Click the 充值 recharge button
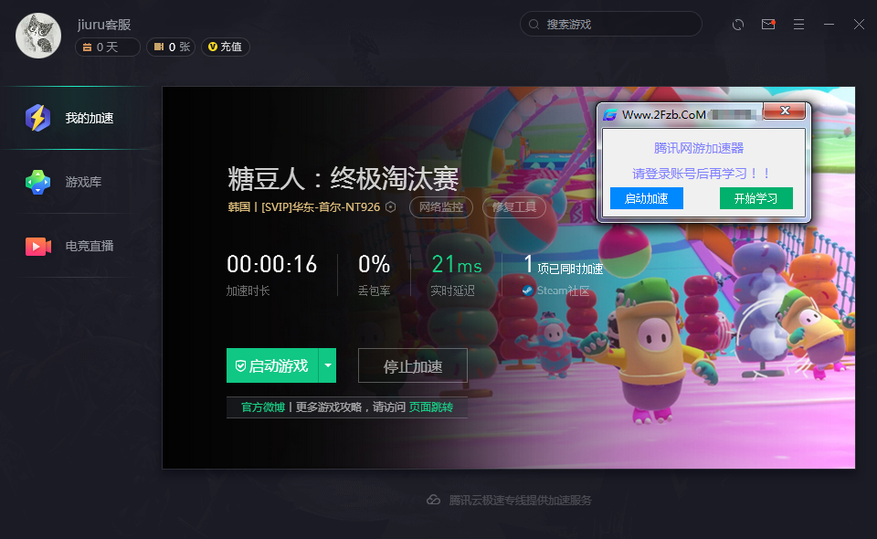 click(x=226, y=47)
